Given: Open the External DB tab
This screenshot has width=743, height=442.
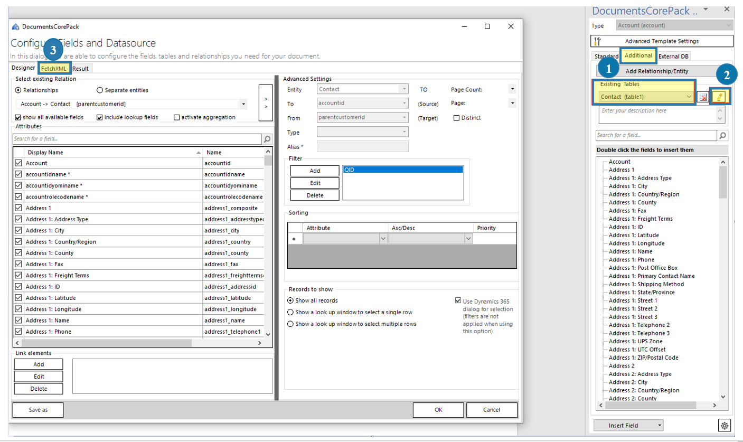Looking at the screenshot, I should coord(673,57).
